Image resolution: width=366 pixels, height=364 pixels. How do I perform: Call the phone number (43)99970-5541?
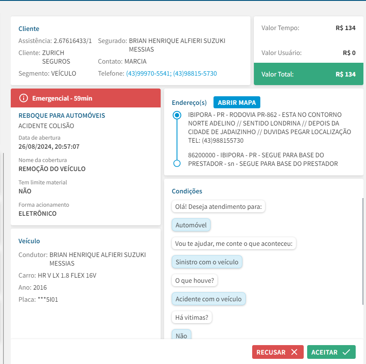[148, 73]
